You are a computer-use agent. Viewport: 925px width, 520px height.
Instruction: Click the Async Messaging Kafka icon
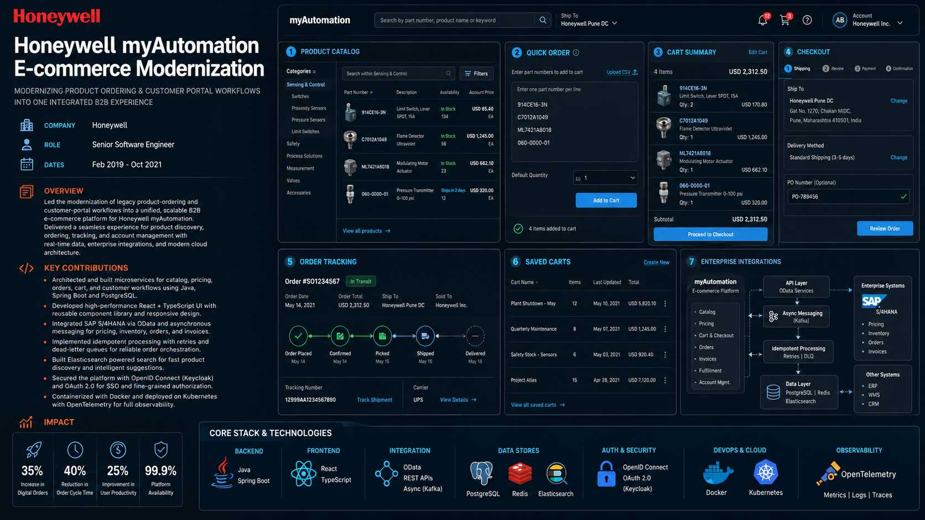point(773,317)
